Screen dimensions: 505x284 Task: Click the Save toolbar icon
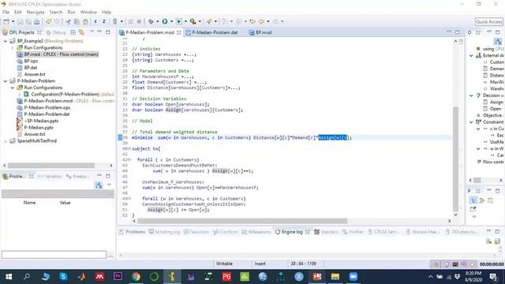click(21, 21)
